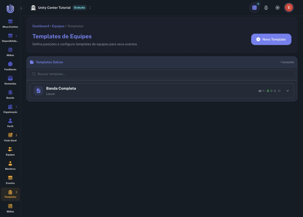Click the organization building icon

click(33, 8)
